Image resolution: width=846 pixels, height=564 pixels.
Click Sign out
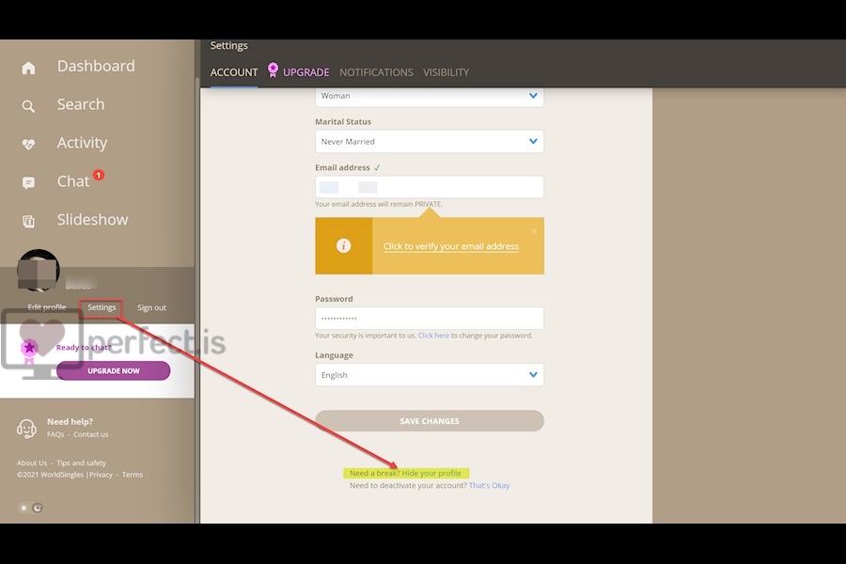[151, 307]
